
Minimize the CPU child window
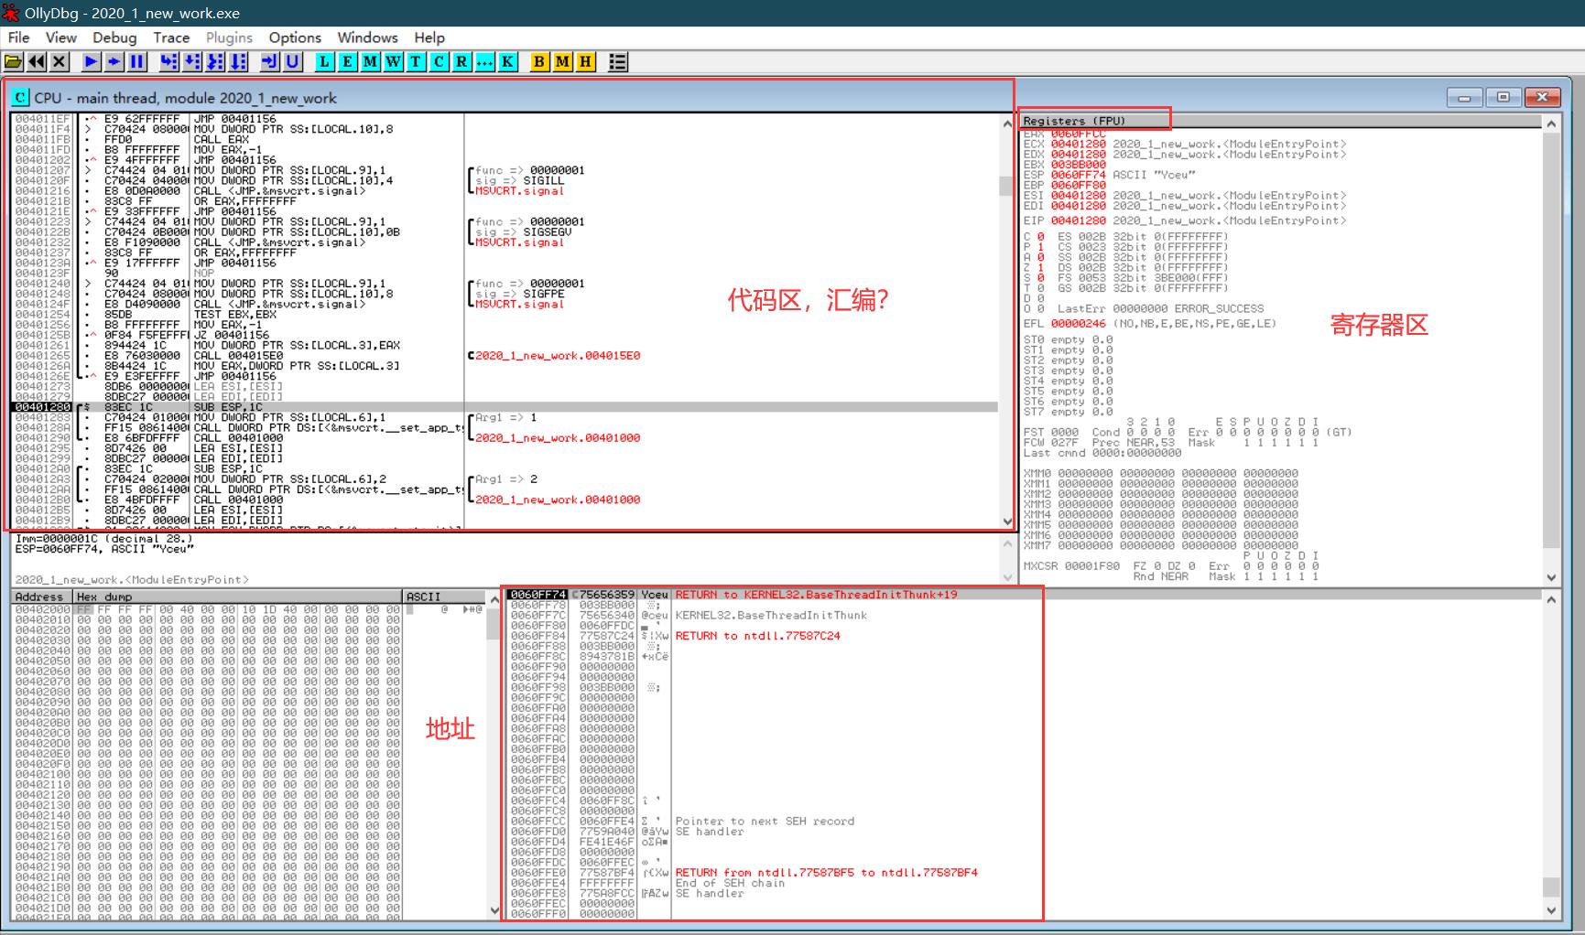click(1464, 97)
